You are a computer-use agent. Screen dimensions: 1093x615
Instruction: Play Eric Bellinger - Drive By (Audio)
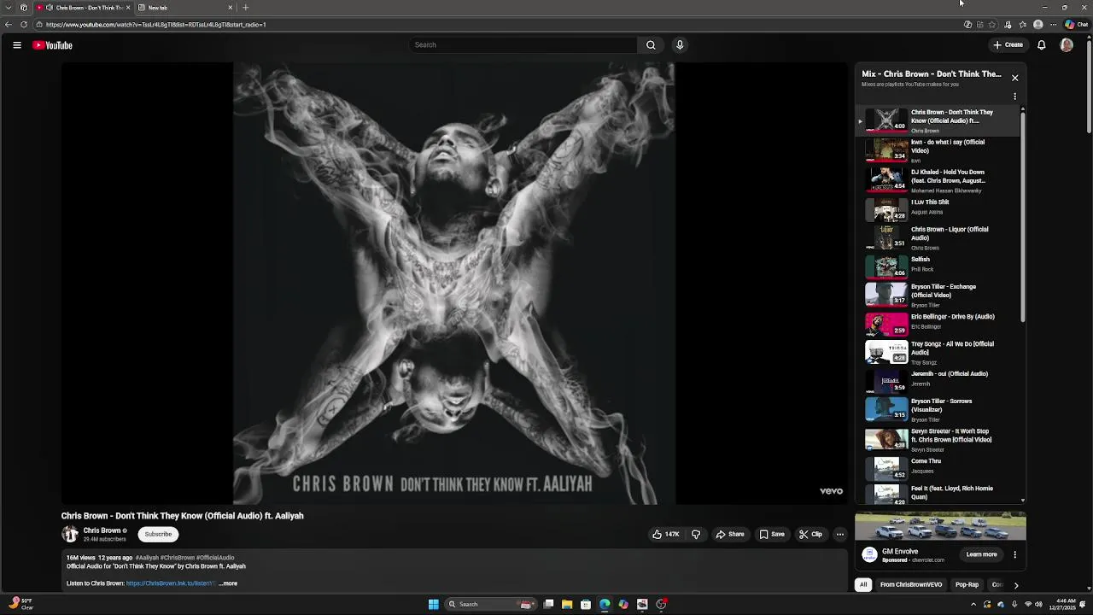click(938, 324)
